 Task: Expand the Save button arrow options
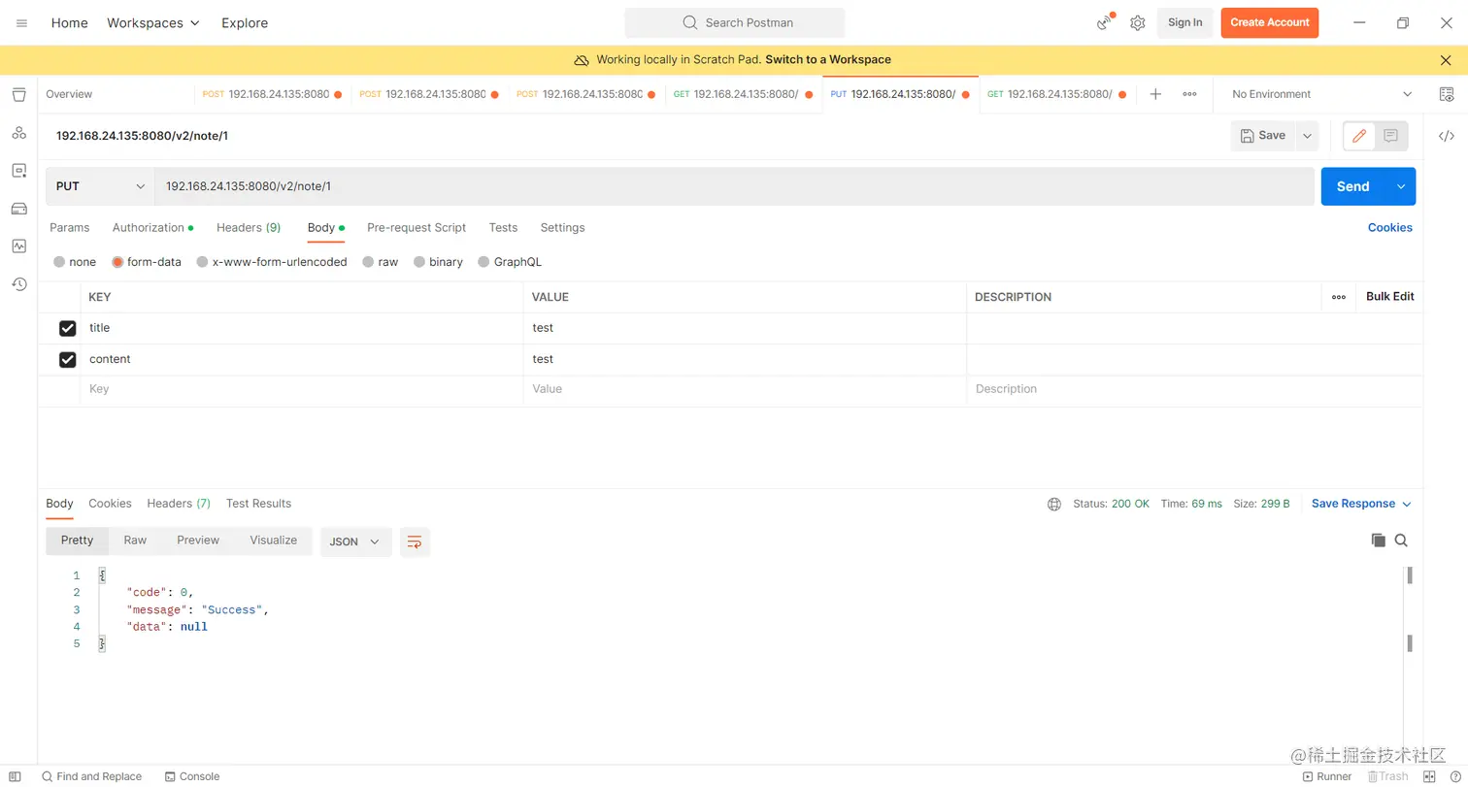click(x=1308, y=136)
